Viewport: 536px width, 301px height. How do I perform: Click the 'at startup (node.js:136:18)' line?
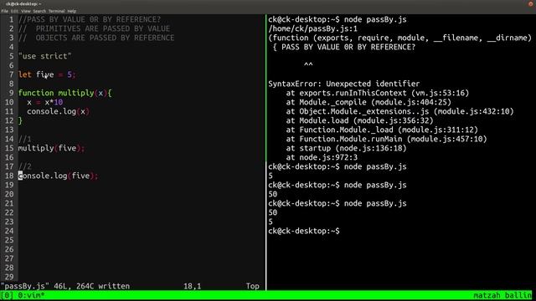(346, 149)
